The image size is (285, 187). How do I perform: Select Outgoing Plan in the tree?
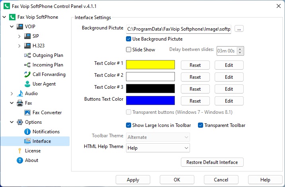(48, 55)
